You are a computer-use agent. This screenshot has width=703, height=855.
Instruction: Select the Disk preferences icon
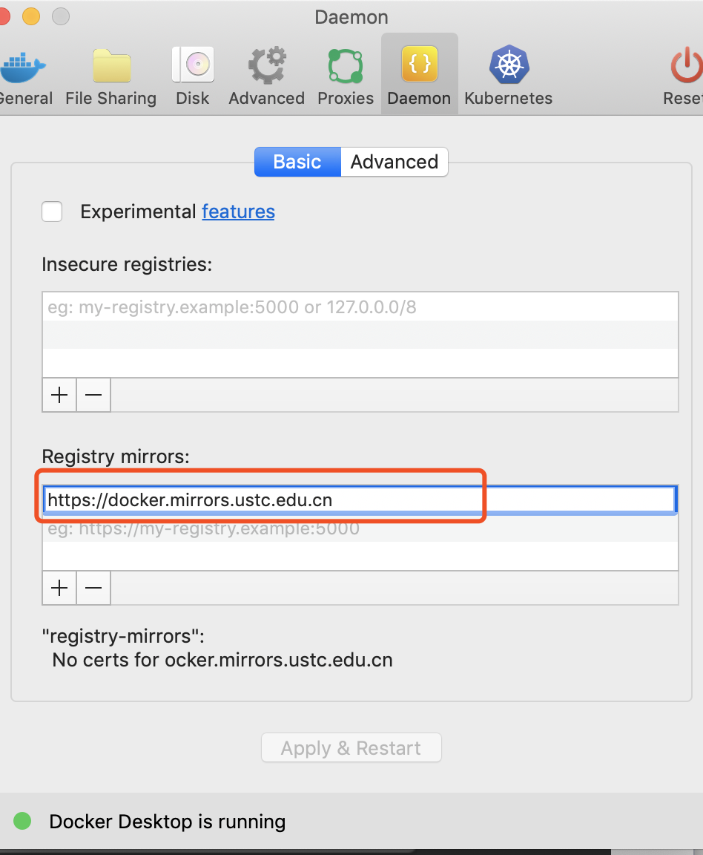point(193,67)
